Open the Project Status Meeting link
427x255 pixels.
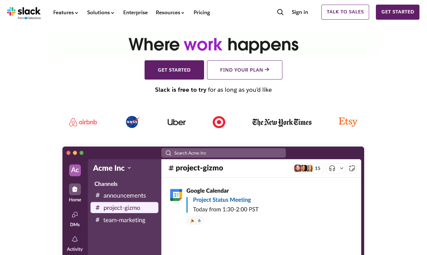pyautogui.click(x=222, y=200)
